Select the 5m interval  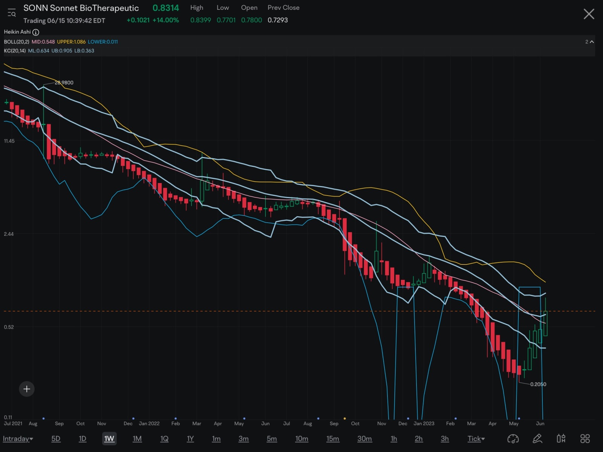(272, 439)
